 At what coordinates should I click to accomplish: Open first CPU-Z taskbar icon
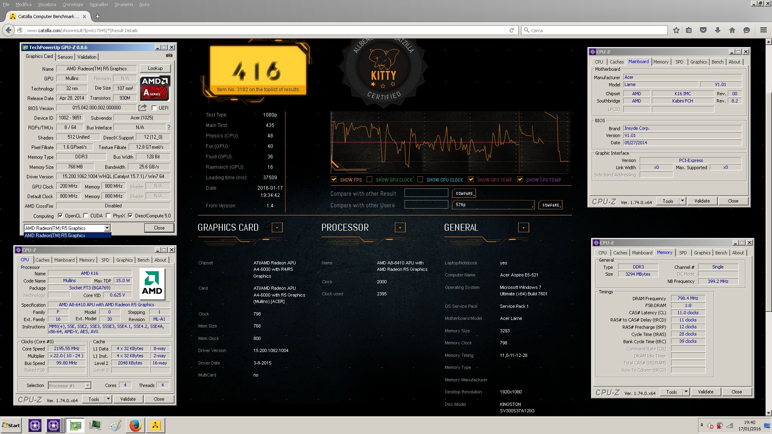[35, 425]
